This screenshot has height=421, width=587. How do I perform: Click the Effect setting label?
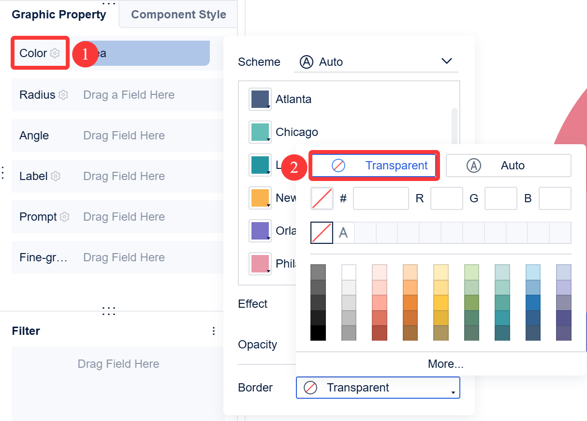coord(253,304)
